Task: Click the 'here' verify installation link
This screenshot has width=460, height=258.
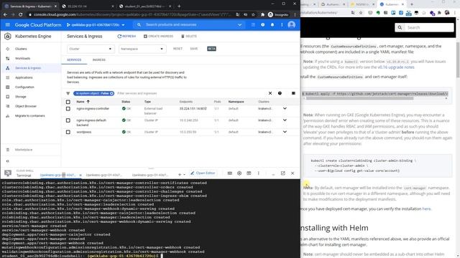Action: 426,209
